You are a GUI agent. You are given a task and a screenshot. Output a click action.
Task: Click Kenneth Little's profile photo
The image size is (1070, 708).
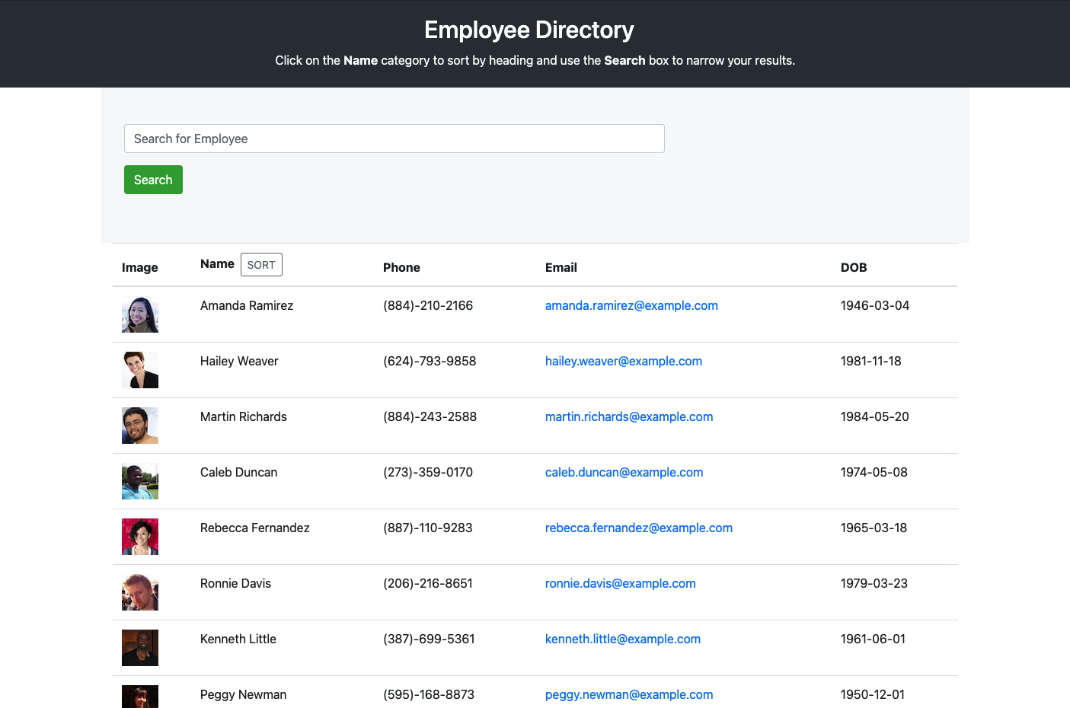point(140,648)
